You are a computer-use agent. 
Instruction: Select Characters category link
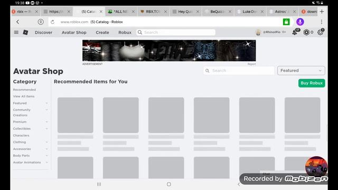[21, 135]
